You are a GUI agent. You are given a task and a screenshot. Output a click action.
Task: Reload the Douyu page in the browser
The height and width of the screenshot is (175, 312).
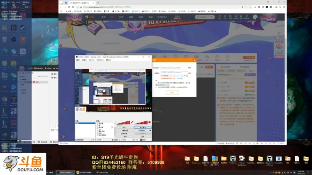click(69, 7)
